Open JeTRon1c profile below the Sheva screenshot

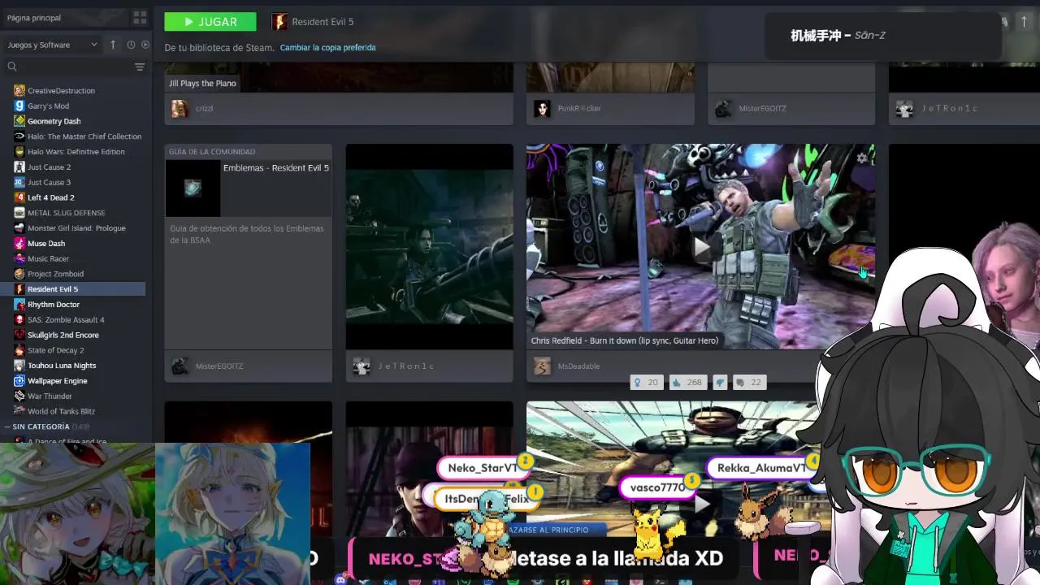[x=405, y=366]
